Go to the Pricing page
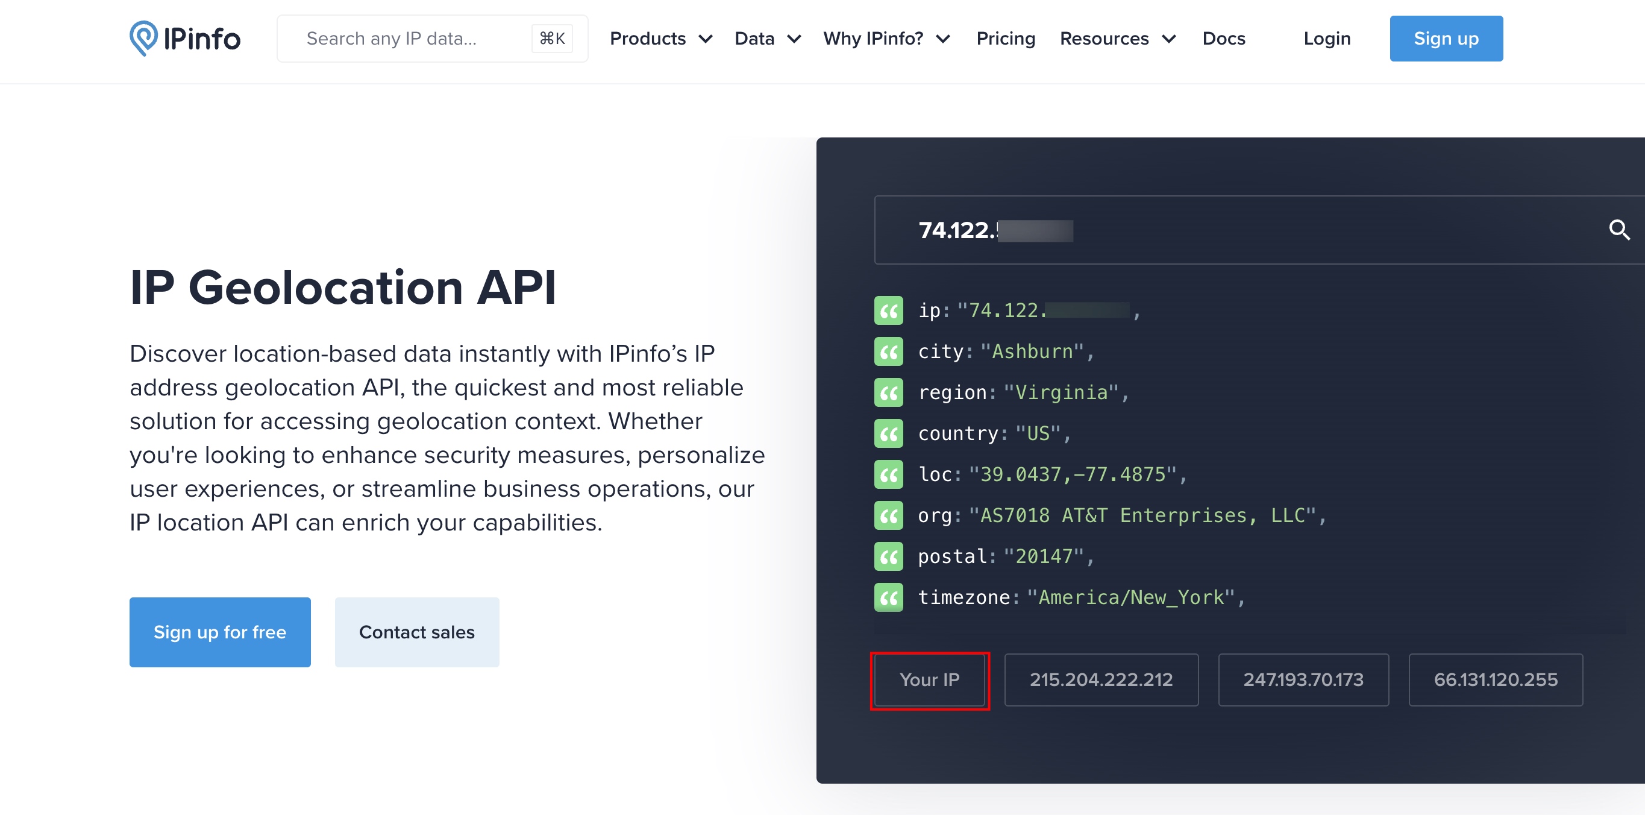1645x815 pixels. click(1005, 39)
